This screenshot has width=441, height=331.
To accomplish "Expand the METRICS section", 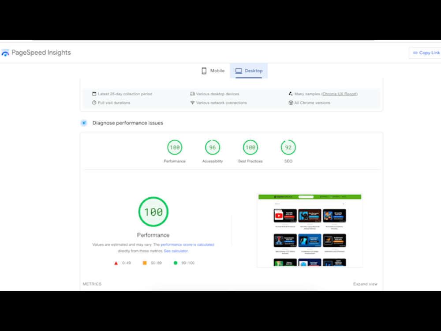I will click(92, 284).
